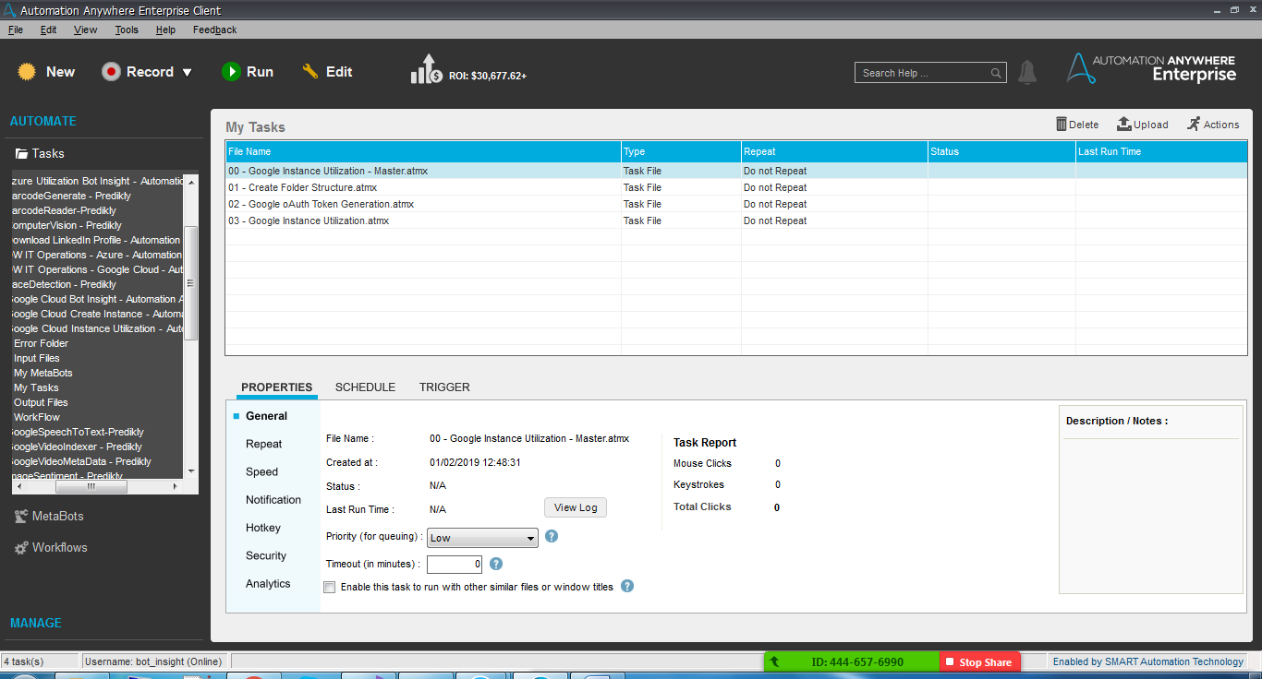Switch to the SCHEDULE tab
The width and height of the screenshot is (1262, 679).
click(365, 387)
